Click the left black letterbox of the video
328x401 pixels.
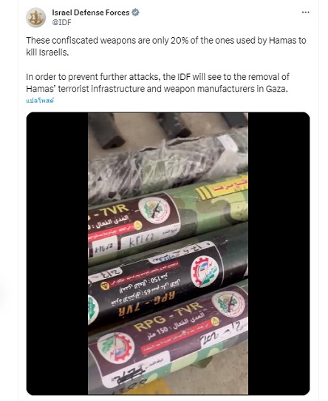[x=57, y=254]
